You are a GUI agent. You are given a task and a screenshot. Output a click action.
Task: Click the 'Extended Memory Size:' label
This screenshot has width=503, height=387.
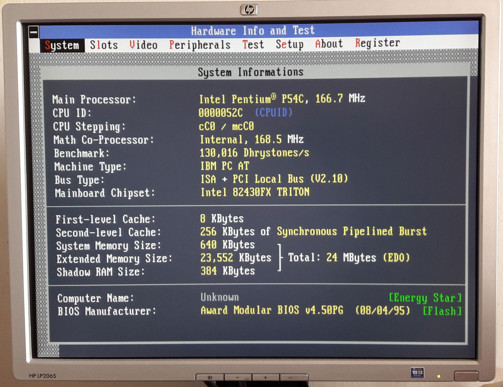(114, 259)
